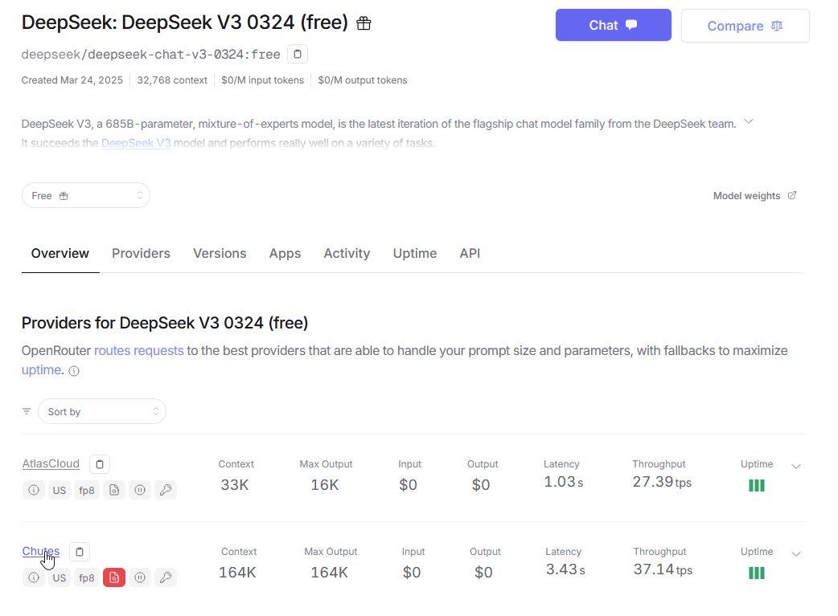This screenshot has width=838, height=616.
Task: Click the AtlasCloud '1.03 s' latency value
Action: click(x=563, y=482)
